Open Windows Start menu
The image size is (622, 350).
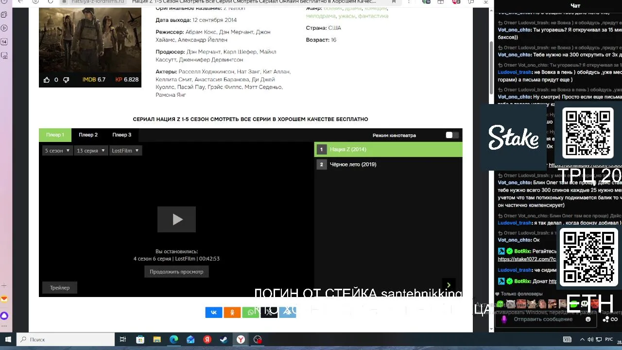(x=8, y=339)
